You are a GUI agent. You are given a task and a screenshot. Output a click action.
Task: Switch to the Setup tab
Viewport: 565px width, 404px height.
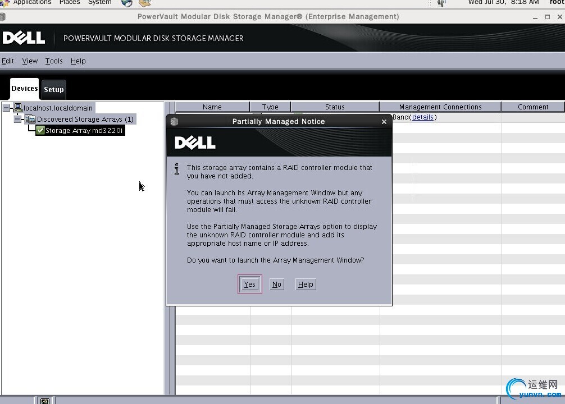(54, 89)
